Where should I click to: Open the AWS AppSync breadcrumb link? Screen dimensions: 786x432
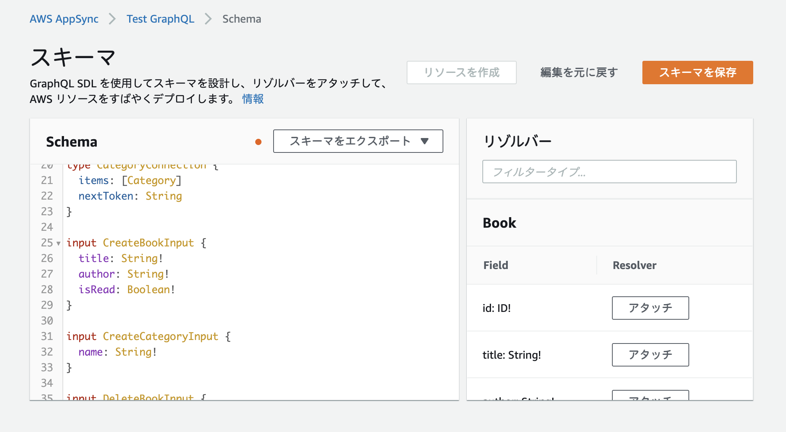coord(64,19)
